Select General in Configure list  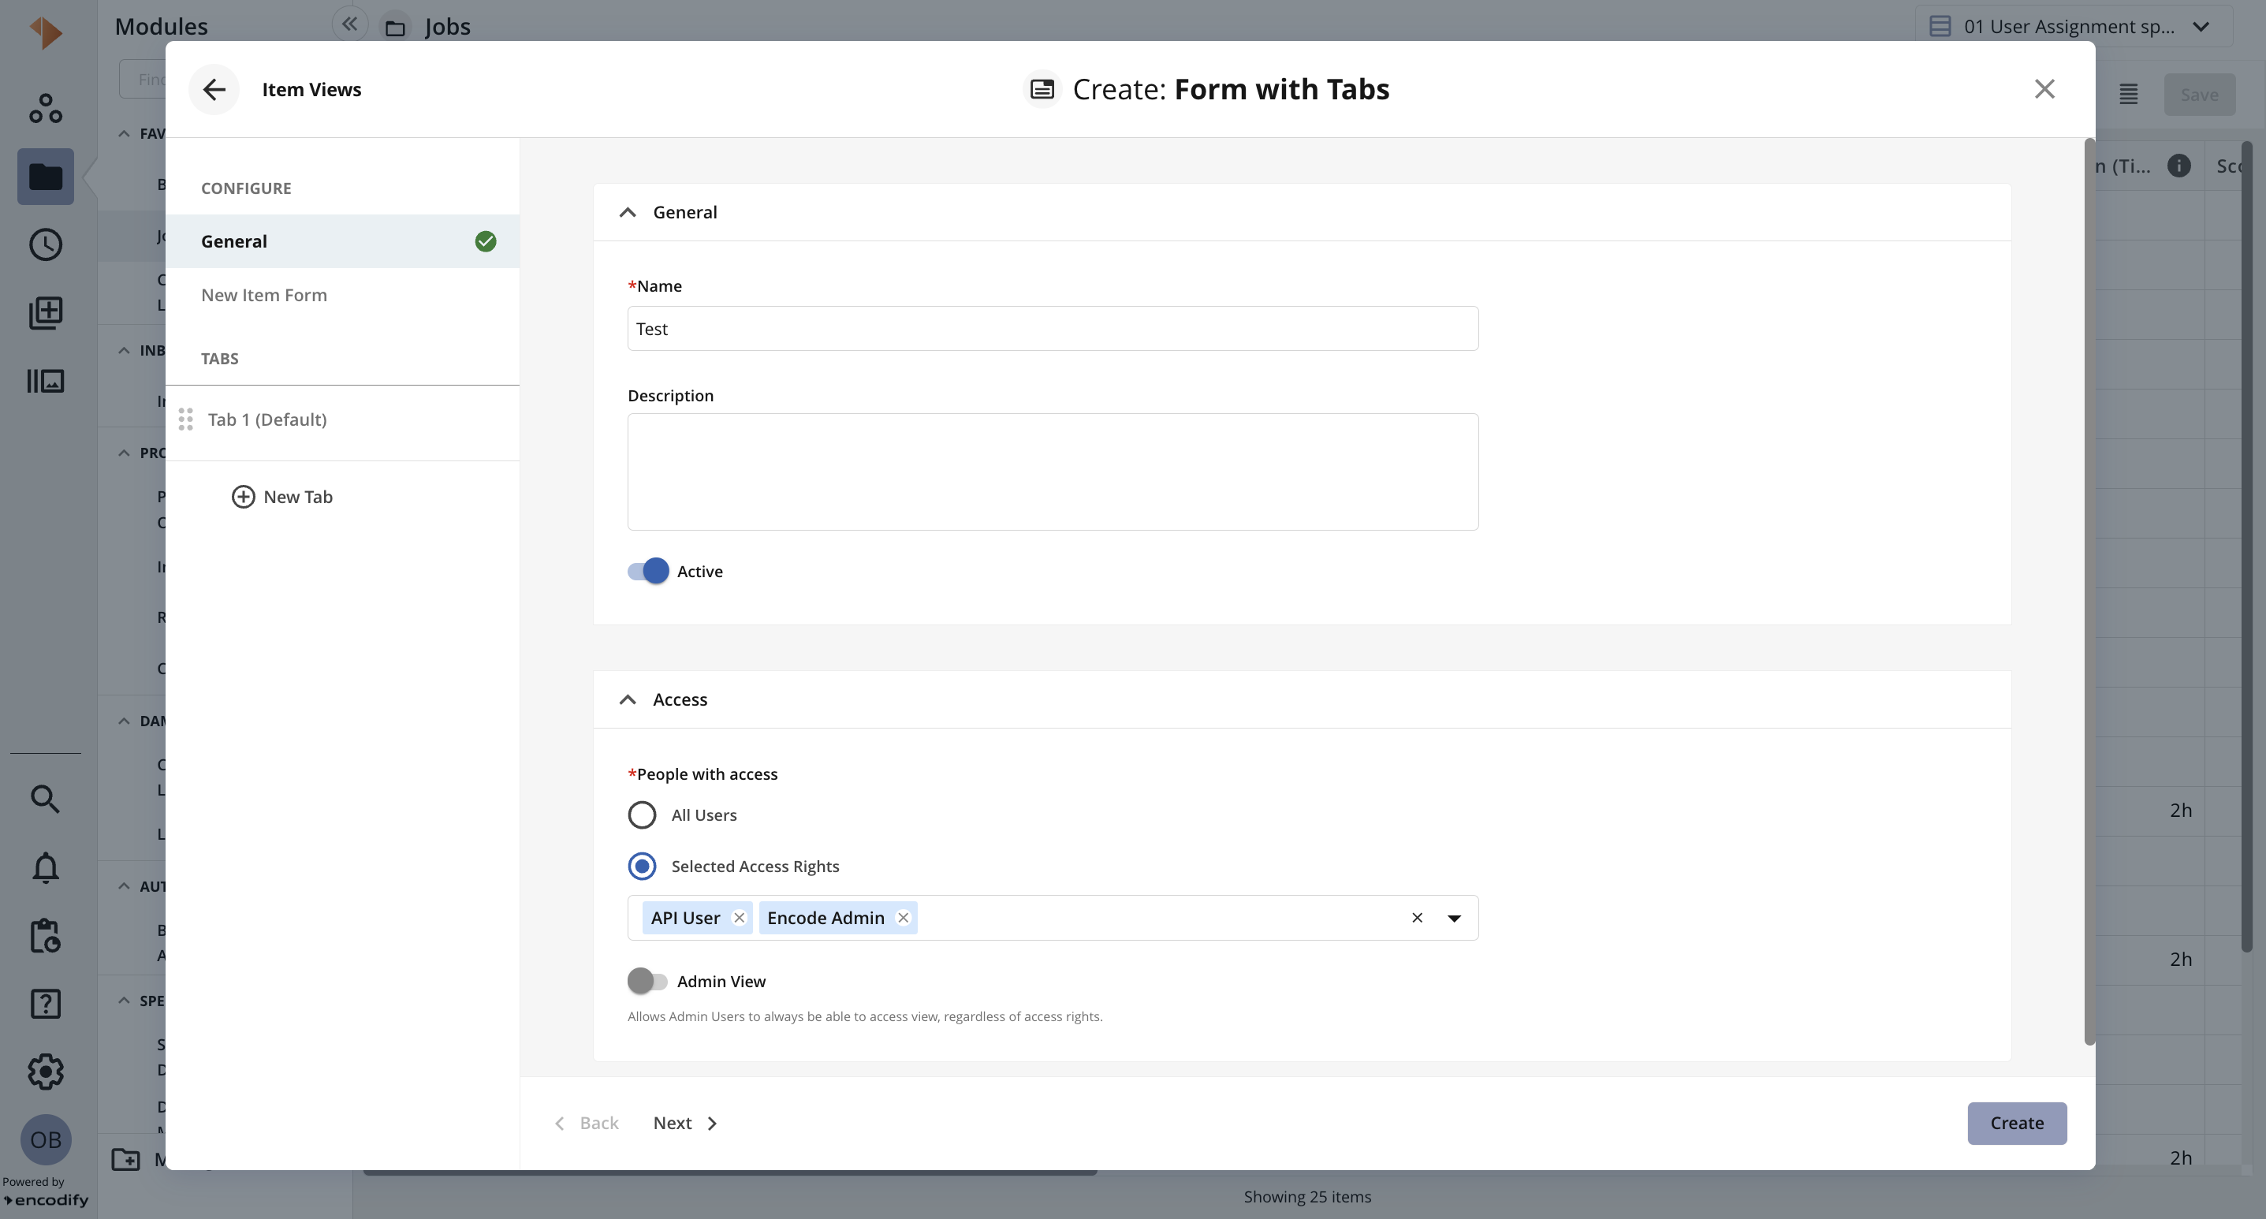tap(342, 241)
